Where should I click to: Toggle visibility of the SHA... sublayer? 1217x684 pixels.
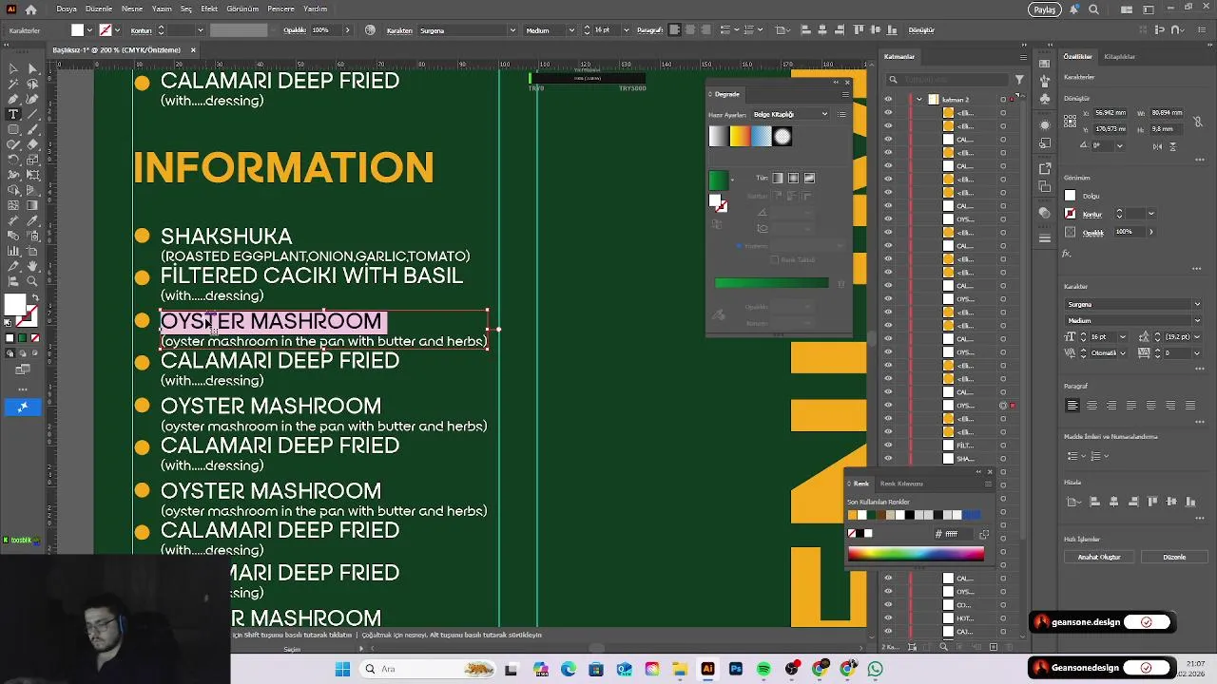(x=888, y=459)
